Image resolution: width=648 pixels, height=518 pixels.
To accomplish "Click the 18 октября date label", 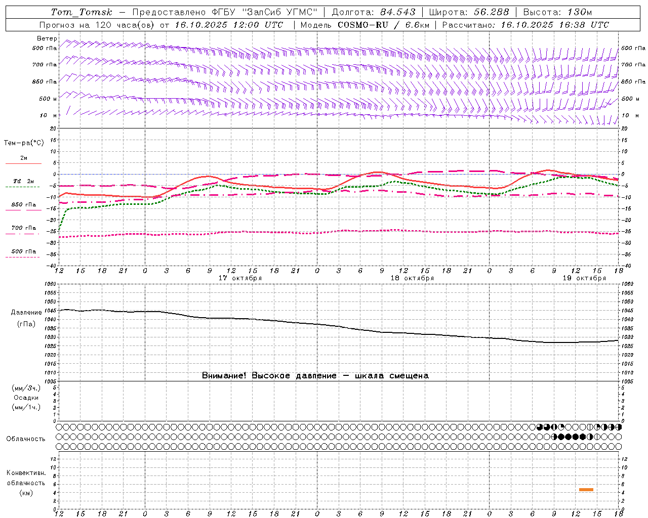I will [x=412, y=278].
